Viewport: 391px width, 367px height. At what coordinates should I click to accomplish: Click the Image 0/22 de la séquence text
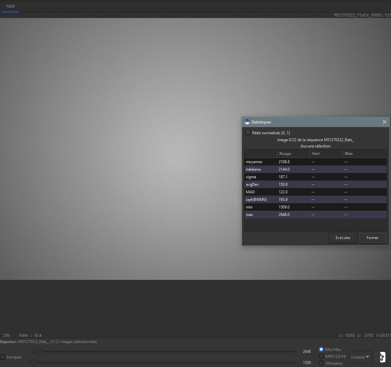316,140
